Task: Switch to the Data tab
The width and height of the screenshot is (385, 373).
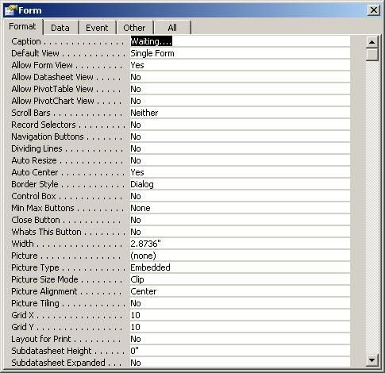Action: [x=60, y=28]
